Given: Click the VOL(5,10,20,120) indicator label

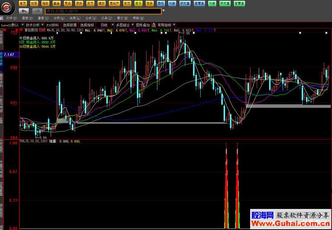Looking at the screenshot, I should 34,141.
